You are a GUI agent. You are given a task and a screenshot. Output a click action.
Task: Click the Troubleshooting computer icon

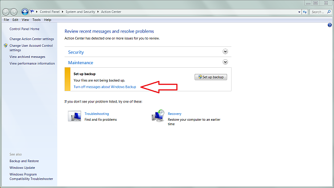(74, 116)
